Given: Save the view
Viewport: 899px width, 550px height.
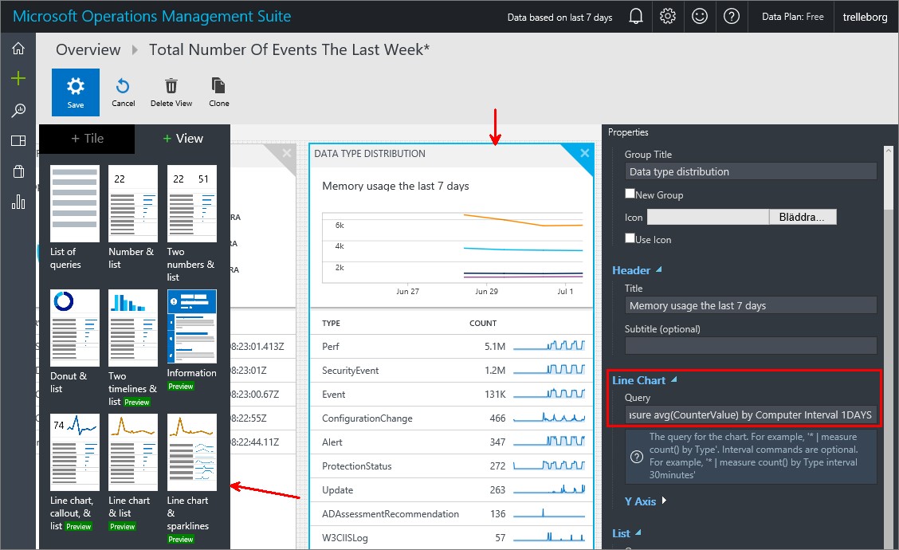Looking at the screenshot, I should [76, 92].
